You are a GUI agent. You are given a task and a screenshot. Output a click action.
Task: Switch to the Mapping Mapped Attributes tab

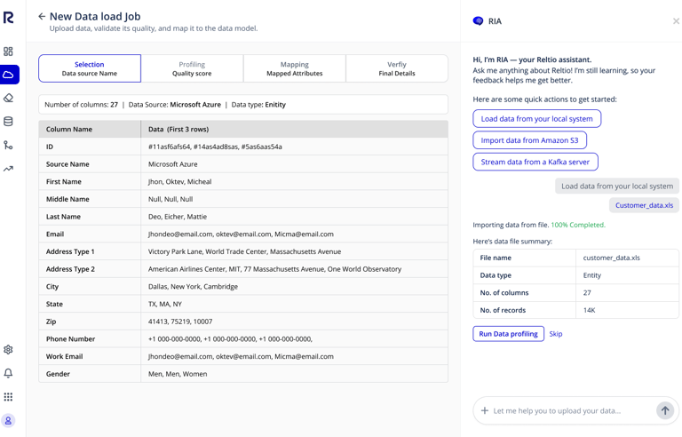294,68
